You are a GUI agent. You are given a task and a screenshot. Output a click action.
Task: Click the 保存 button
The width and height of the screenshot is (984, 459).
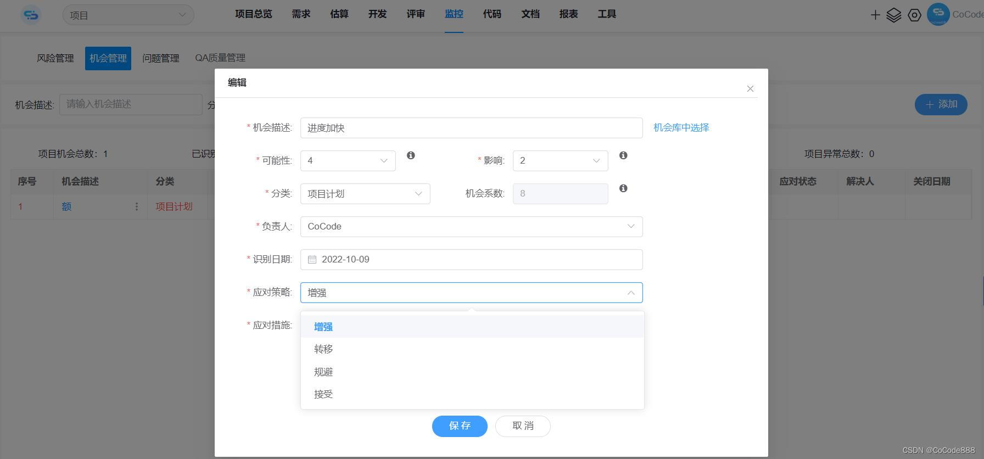coord(460,426)
